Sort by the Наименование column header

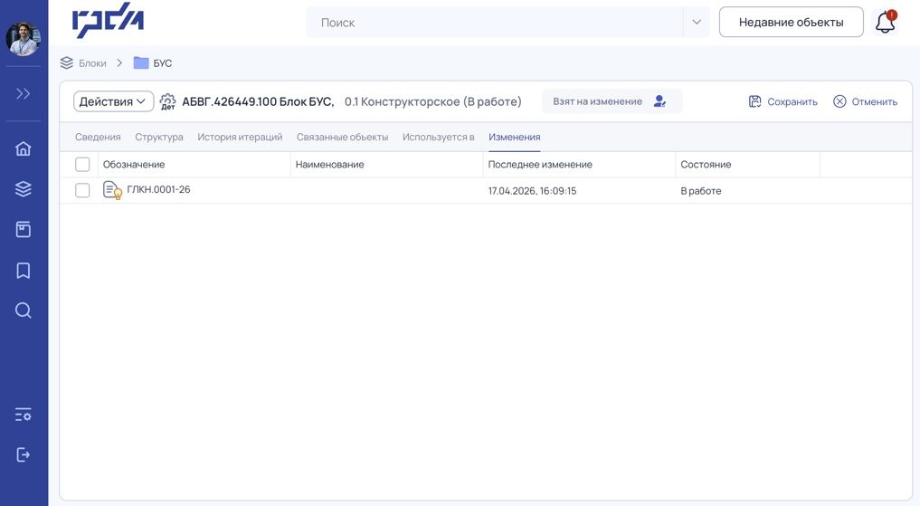tap(330, 165)
